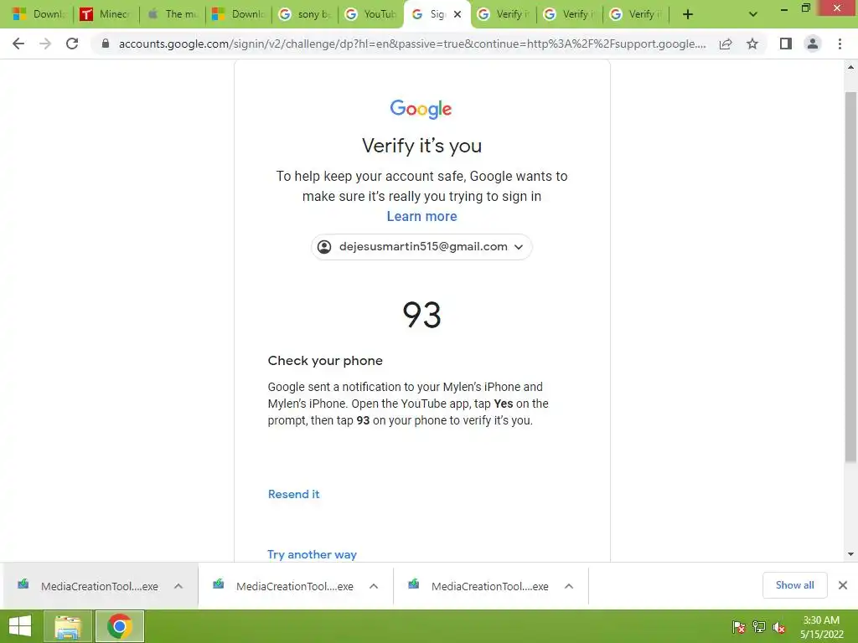Open the Chrome side panel
This screenshot has height=643, width=858.
(786, 44)
